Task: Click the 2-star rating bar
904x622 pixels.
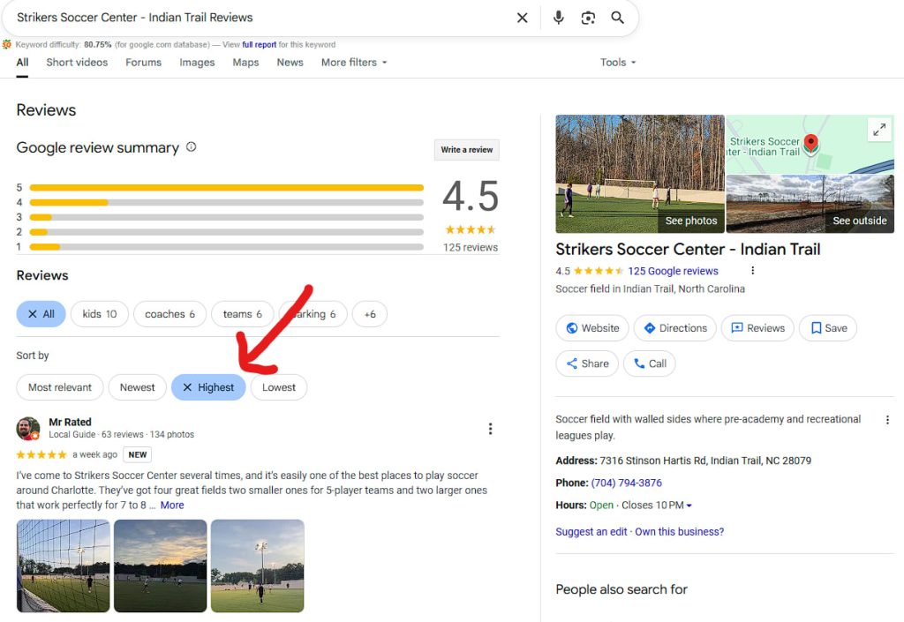Action: (227, 232)
